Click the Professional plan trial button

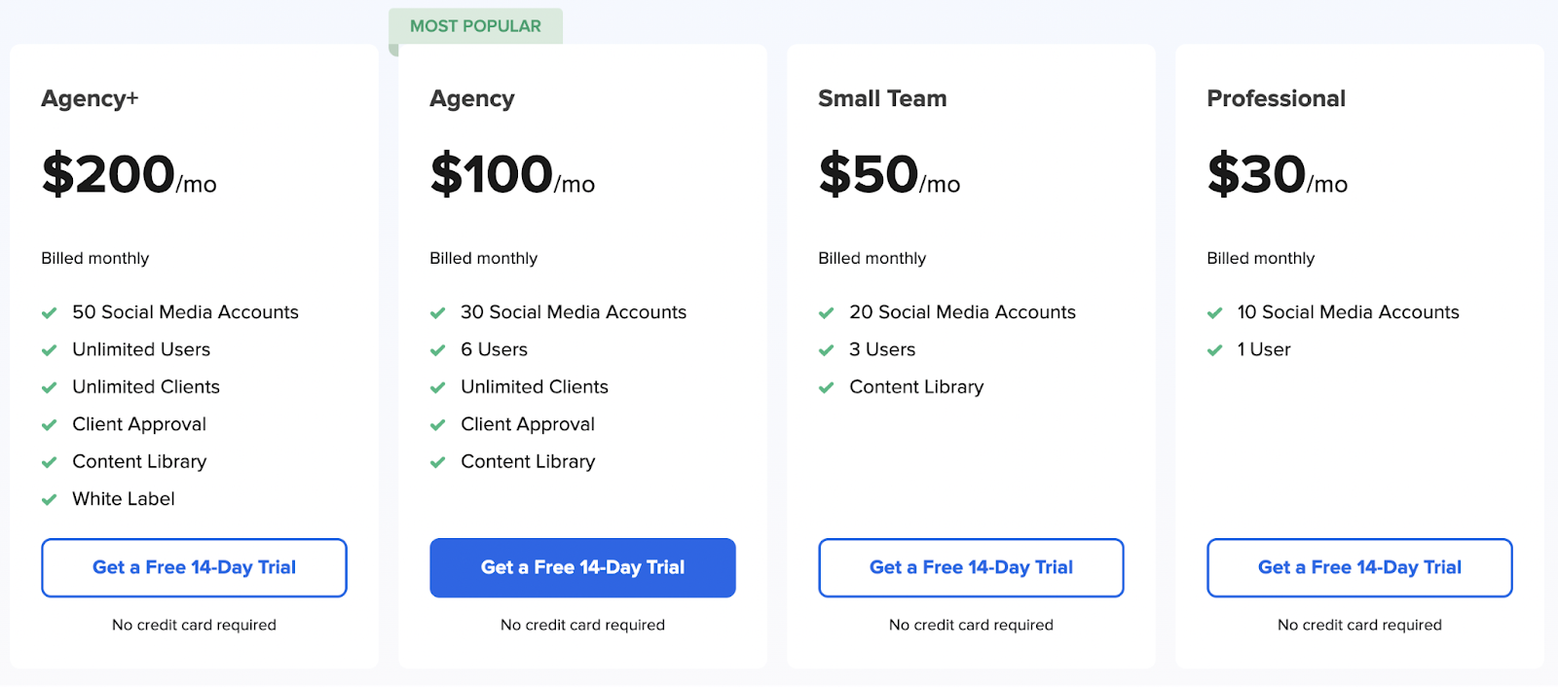tap(1358, 567)
